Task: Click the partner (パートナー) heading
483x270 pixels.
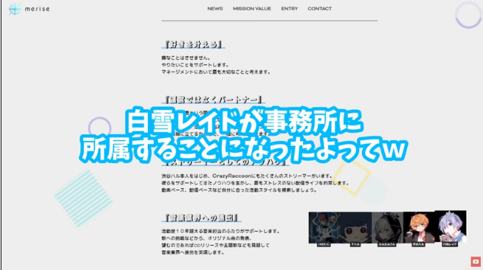Action: point(213,100)
